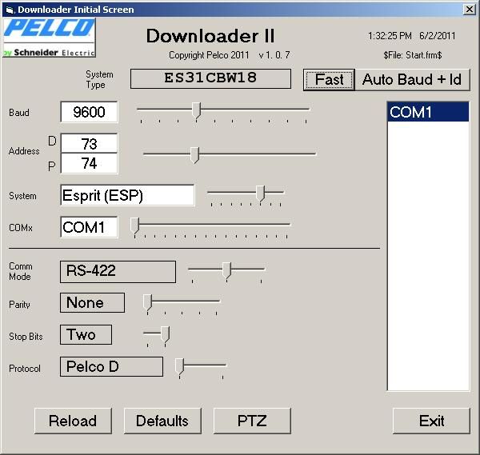Click the Pelco by Schneider Electric logo
The height and width of the screenshot is (455, 480).
click(x=50, y=38)
